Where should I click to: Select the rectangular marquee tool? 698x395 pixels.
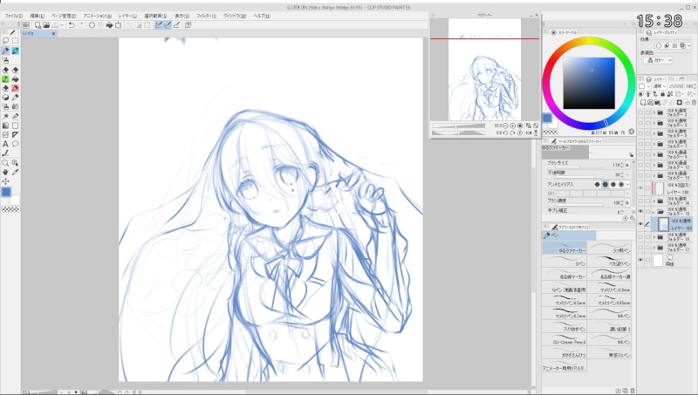click(x=15, y=41)
